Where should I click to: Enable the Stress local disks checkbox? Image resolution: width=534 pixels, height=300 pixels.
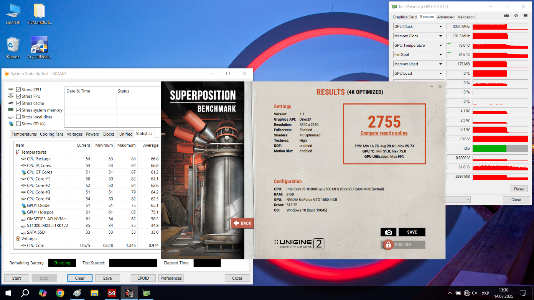18,117
